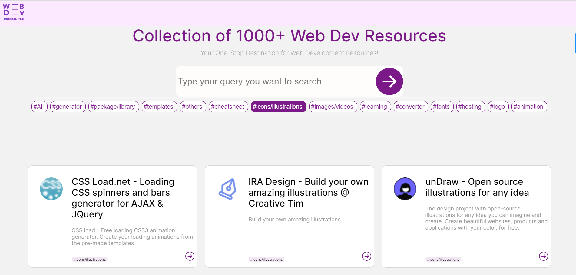Click #icons/illustrations tag on unDraw card
The height and width of the screenshot is (275, 576).
click(443, 259)
